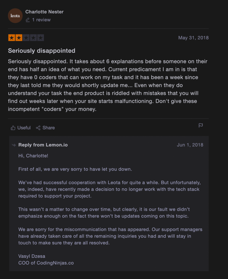Open Charlotte Nester's profile name
Image resolution: width=228 pixels, height=279 pixels.
[x=44, y=12]
